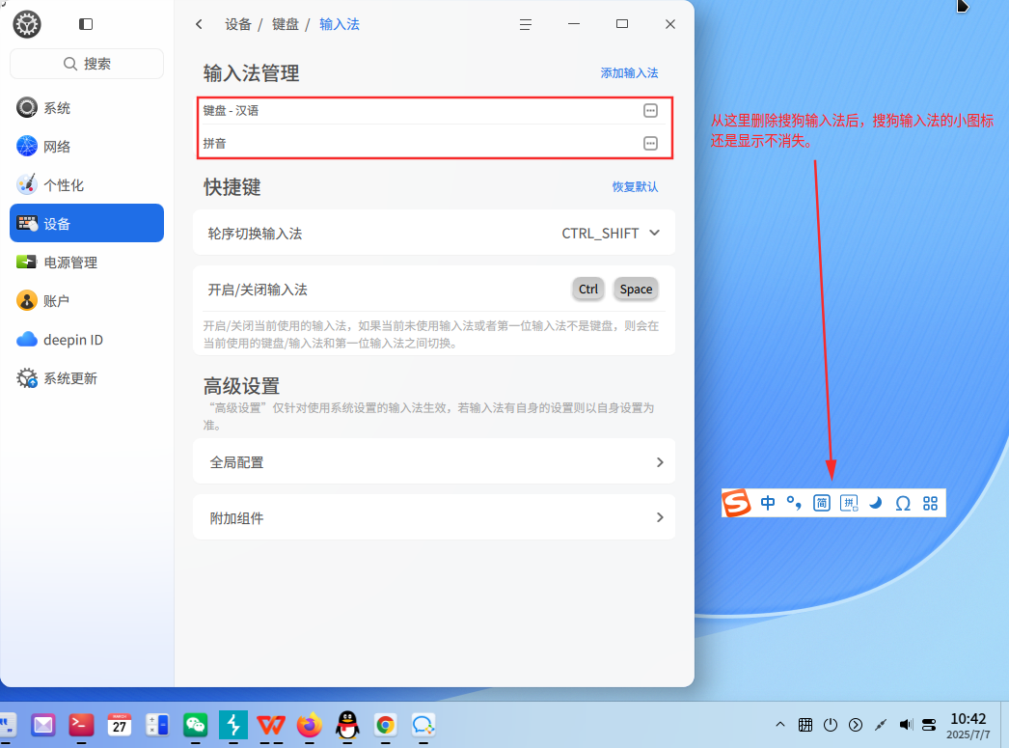Open the mail app in dock
Screen dimensions: 1009x748
(x=43, y=726)
